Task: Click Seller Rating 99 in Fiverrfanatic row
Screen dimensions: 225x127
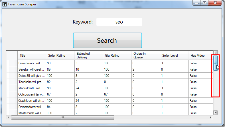Action: (60, 63)
